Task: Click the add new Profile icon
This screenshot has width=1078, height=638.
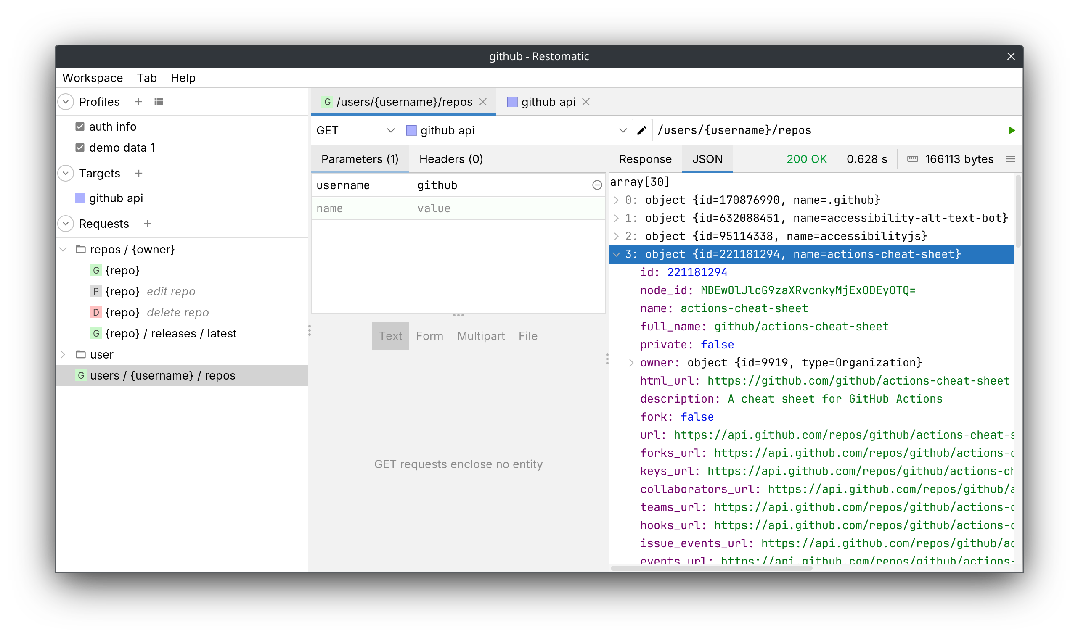Action: tap(139, 101)
